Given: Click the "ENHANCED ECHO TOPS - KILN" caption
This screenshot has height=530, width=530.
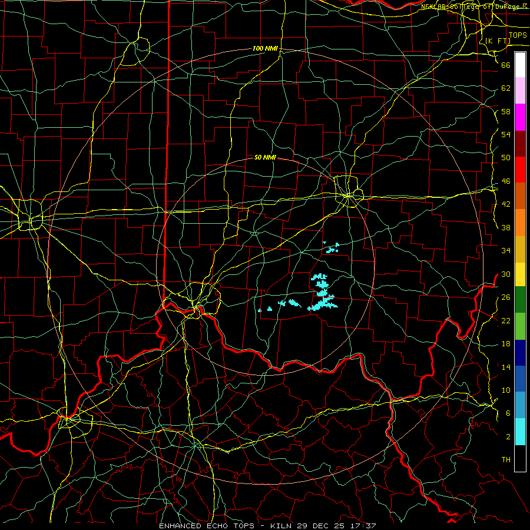Looking at the screenshot, I should pyautogui.click(x=227, y=526).
